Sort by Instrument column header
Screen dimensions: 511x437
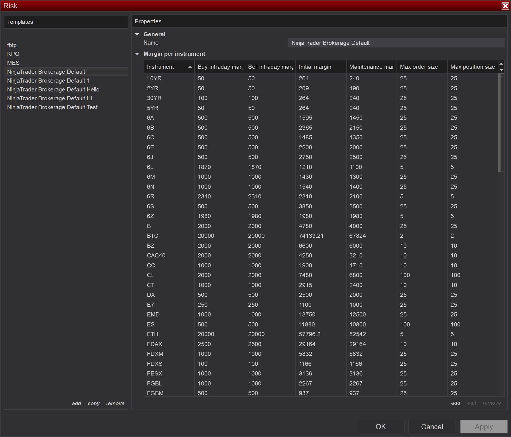pos(169,67)
